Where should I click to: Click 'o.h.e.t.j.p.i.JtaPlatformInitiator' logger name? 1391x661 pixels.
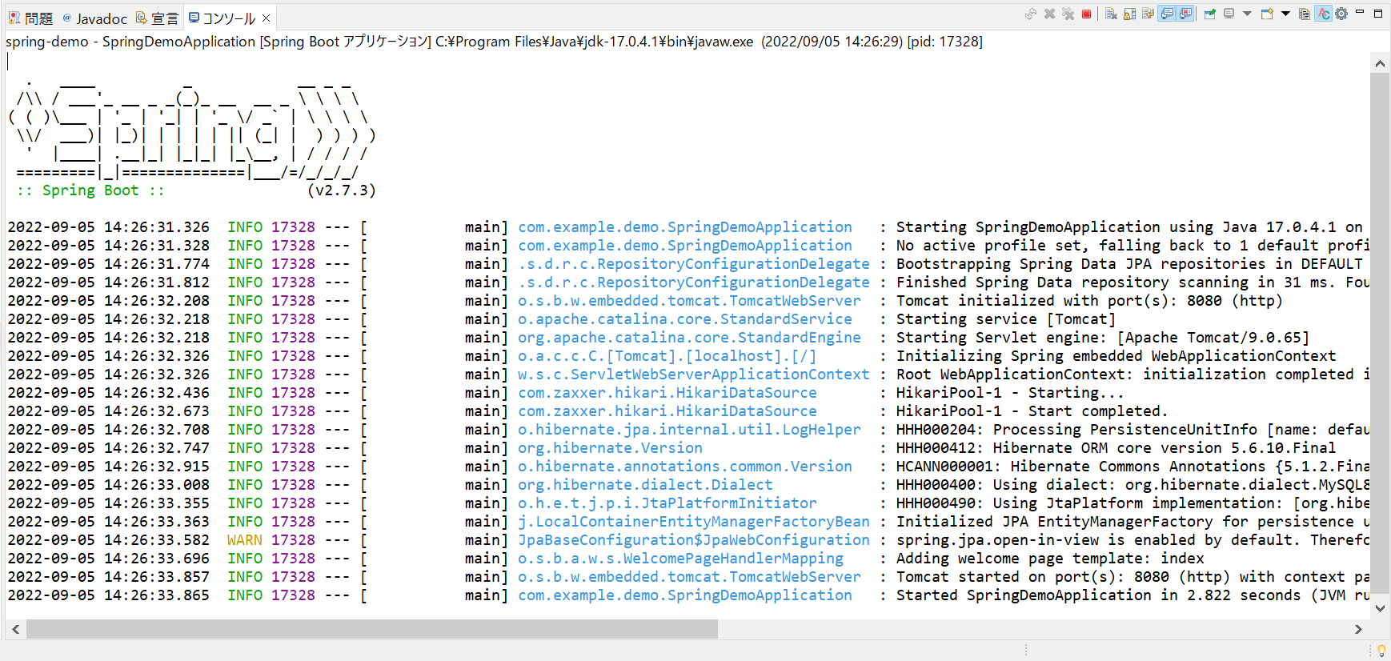tap(667, 503)
